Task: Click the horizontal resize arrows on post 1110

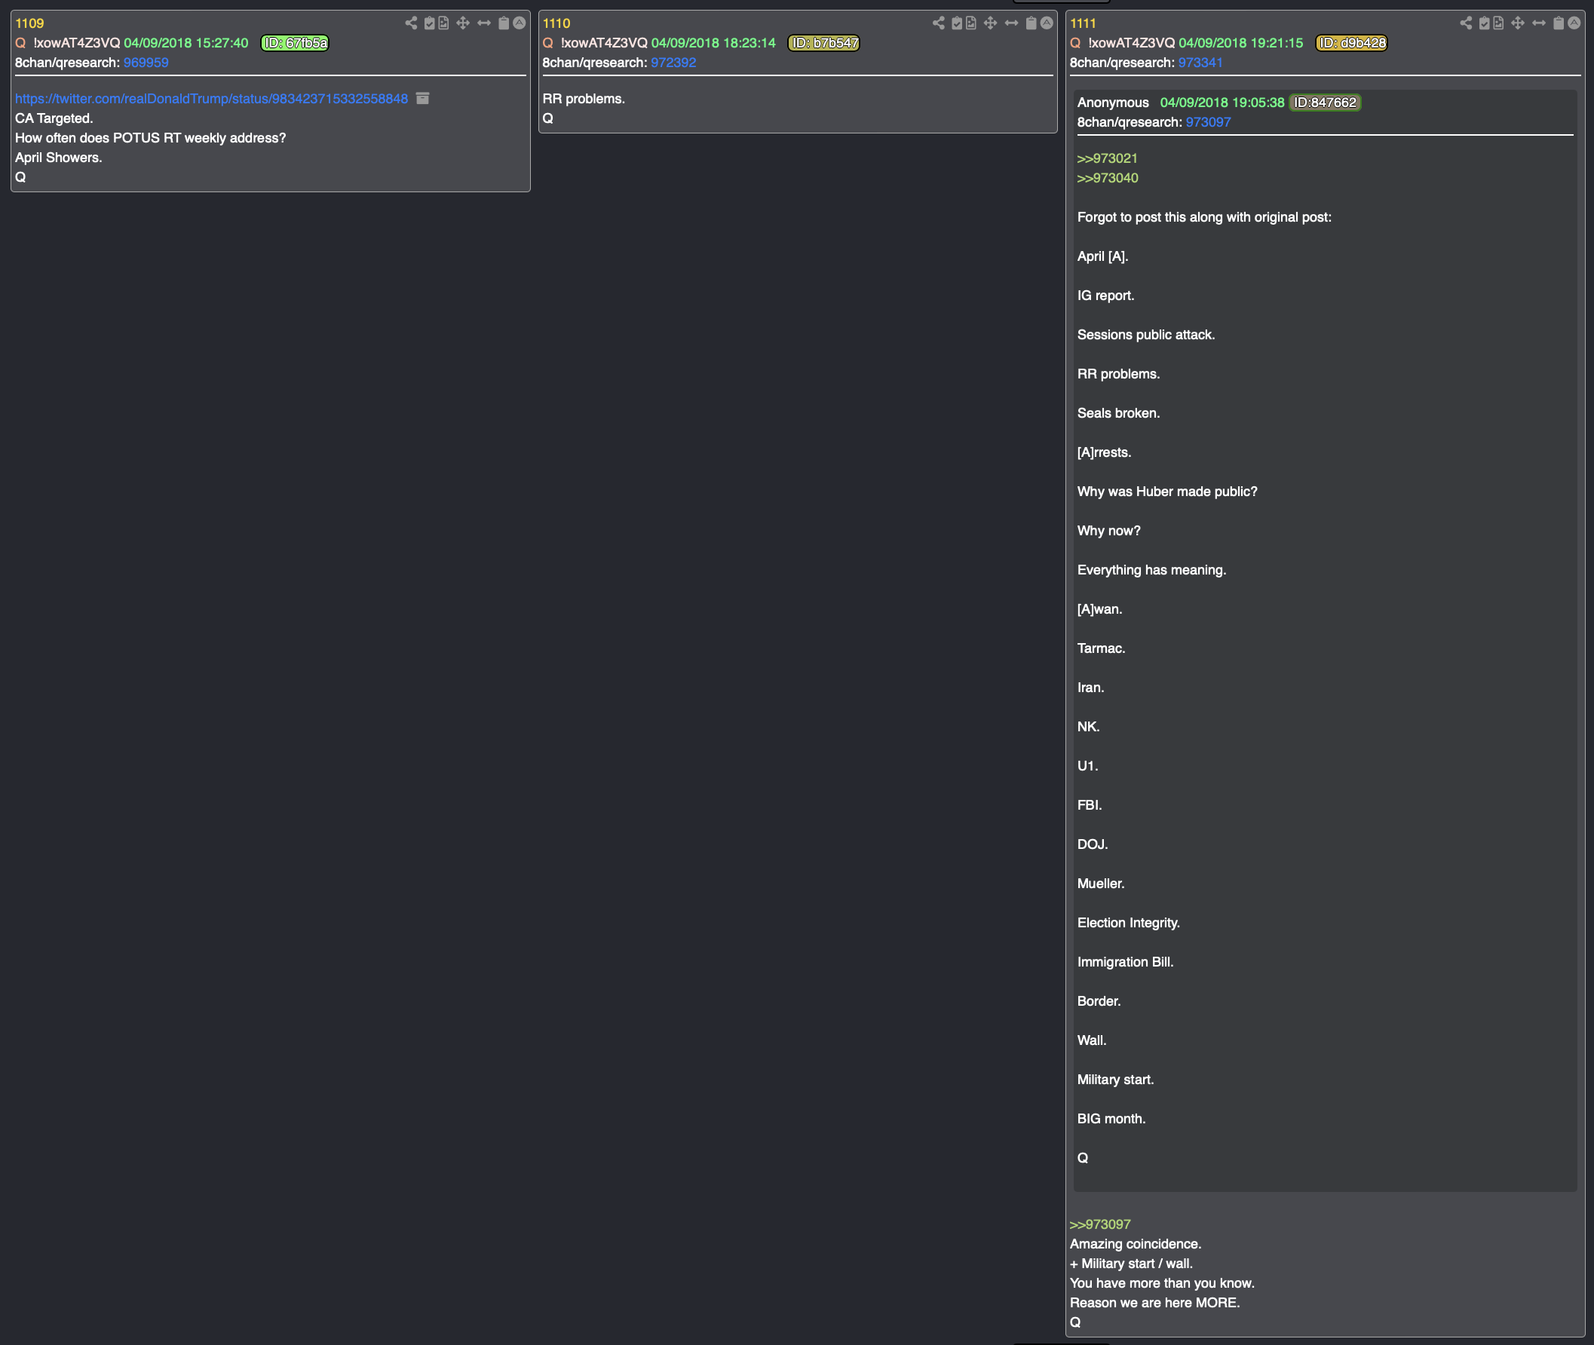Action: click(x=1011, y=23)
